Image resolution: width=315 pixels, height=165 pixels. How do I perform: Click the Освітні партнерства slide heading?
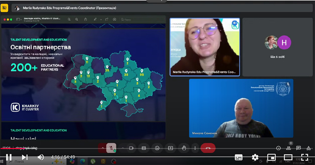(x=41, y=47)
